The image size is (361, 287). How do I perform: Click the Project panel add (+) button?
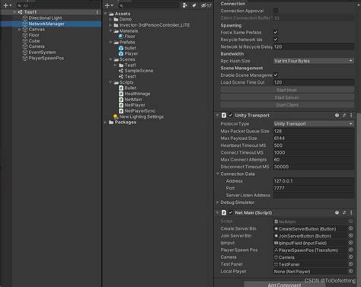click(x=109, y=5)
